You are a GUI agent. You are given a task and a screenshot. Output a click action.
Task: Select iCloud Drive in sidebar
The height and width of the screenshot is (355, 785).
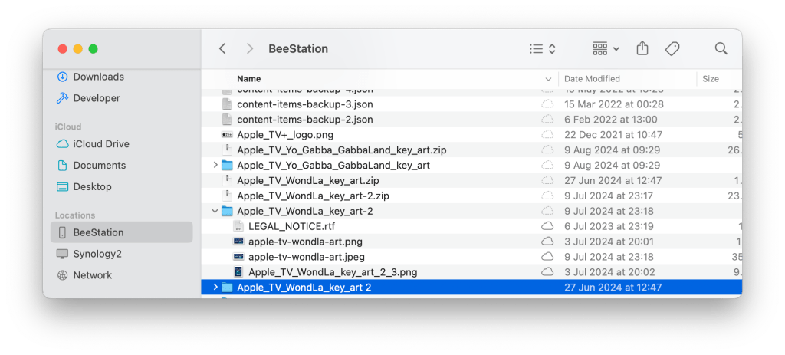point(100,143)
